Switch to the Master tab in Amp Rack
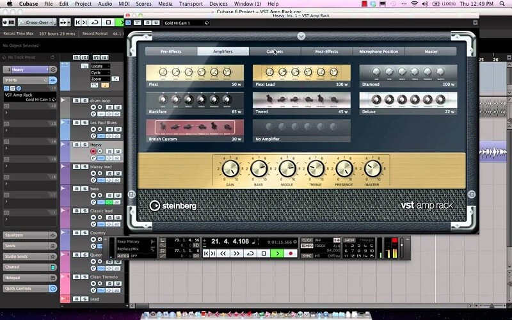The height and width of the screenshot is (320, 512). [x=431, y=51]
